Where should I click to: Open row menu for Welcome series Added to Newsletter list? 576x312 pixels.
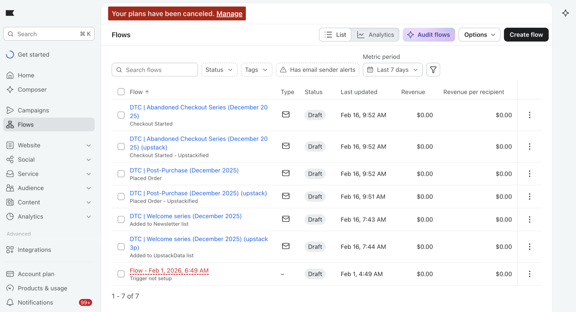tap(530, 220)
